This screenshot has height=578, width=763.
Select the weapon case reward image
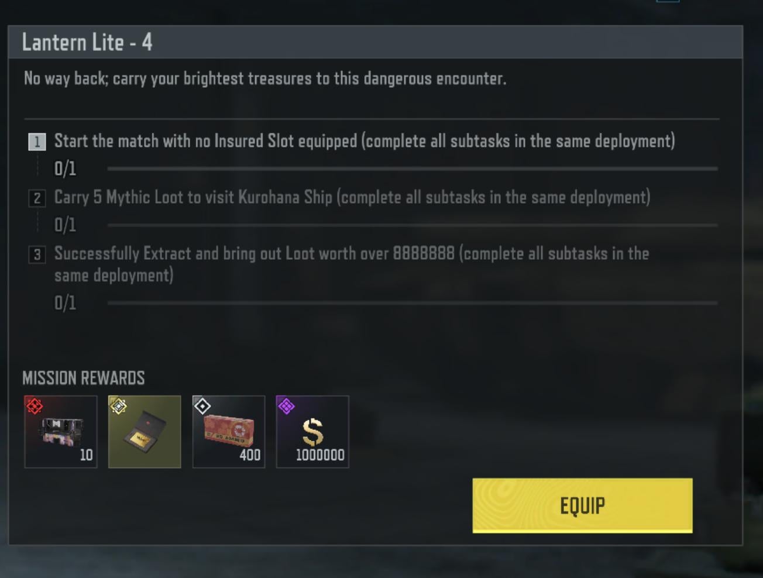(x=61, y=431)
